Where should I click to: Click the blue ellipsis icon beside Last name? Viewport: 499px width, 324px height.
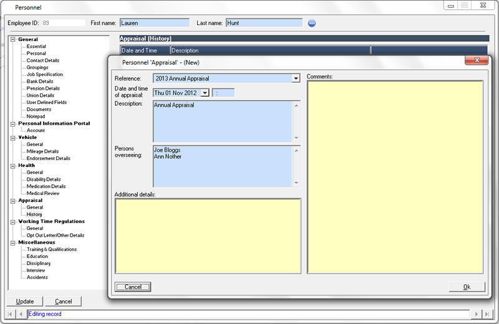click(312, 23)
